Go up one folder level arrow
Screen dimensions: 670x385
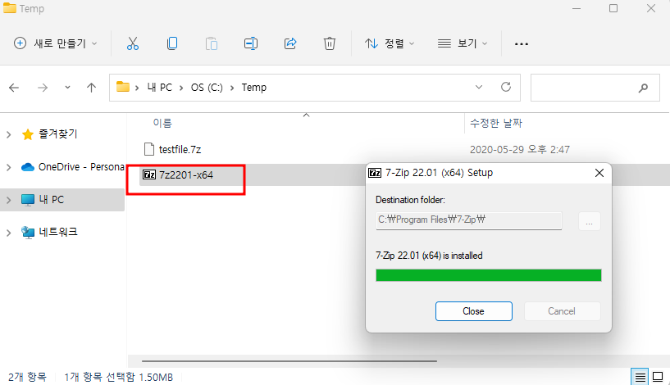pos(91,88)
